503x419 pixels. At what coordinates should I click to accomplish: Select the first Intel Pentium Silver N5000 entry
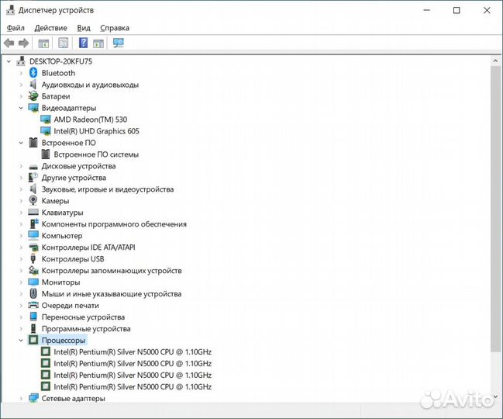133,352
